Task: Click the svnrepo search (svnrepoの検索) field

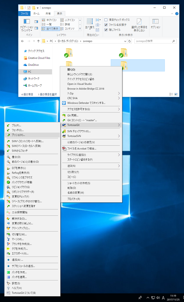Action: [x=155, y=41]
